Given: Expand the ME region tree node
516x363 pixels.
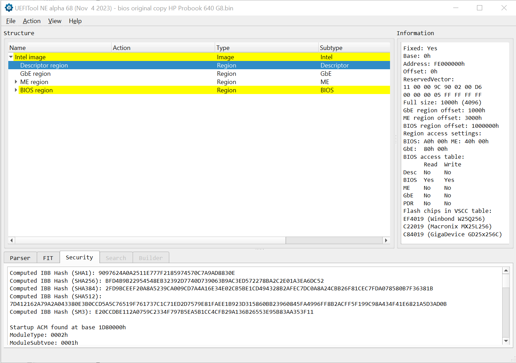Looking at the screenshot, I should click(x=16, y=82).
